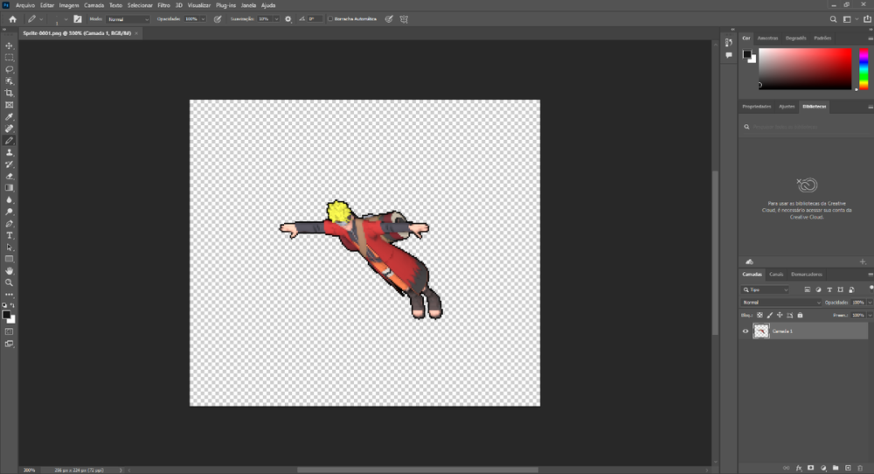
Task: Open the Modo Normal dropdown in options bar
Action: pyautogui.click(x=128, y=18)
